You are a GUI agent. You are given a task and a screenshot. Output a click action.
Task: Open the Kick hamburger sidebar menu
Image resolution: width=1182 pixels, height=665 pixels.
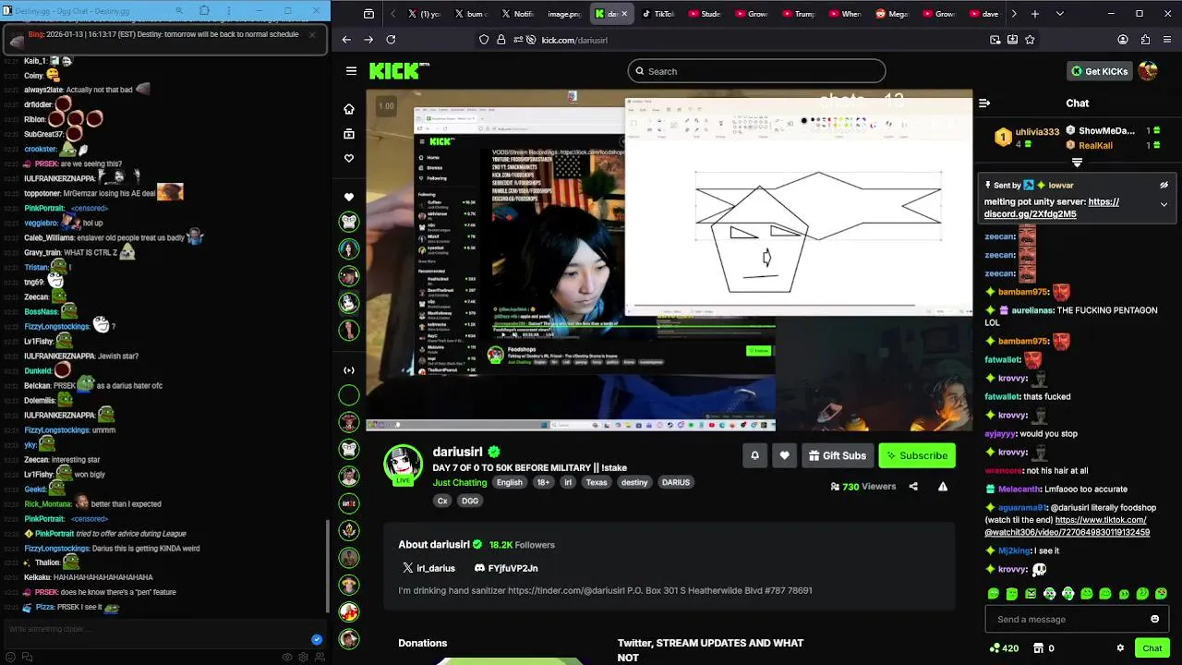[x=351, y=71]
